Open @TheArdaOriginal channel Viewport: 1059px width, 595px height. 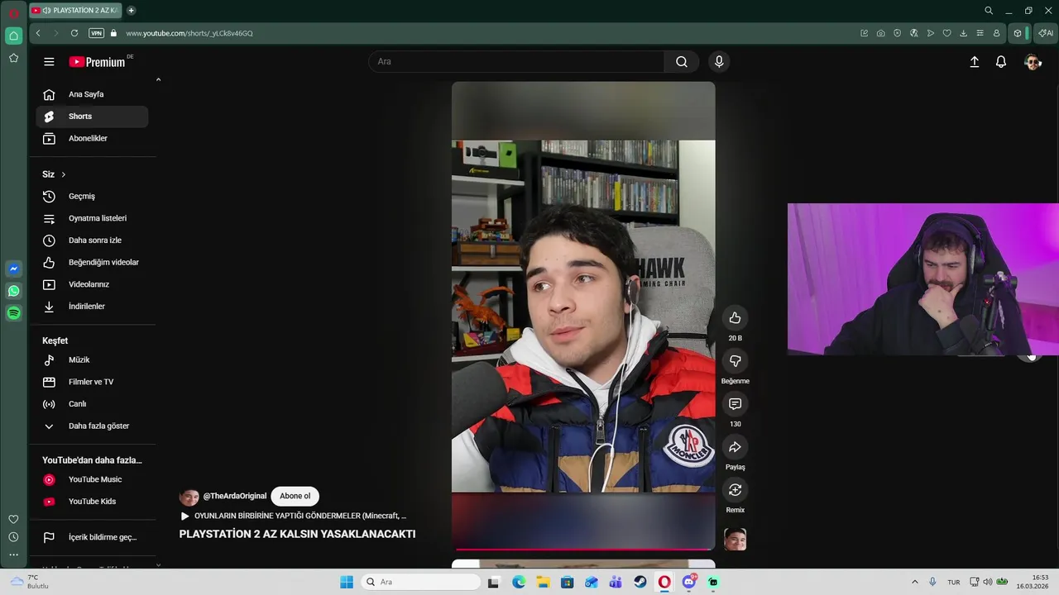point(235,496)
